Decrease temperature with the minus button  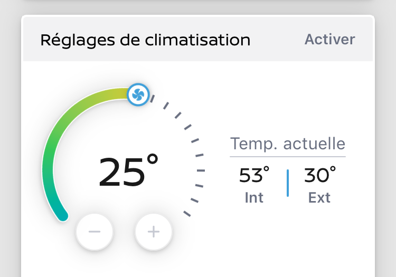pyautogui.click(x=95, y=232)
